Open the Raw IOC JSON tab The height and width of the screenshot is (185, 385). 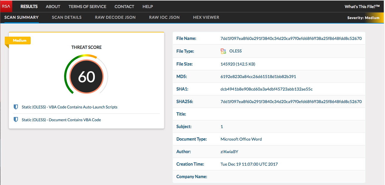coord(164,17)
